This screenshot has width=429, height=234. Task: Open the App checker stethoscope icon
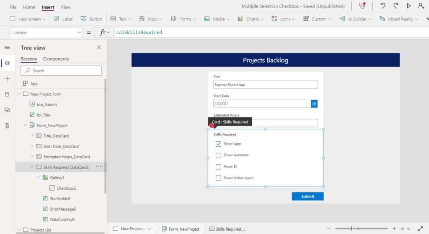click(x=362, y=6)
